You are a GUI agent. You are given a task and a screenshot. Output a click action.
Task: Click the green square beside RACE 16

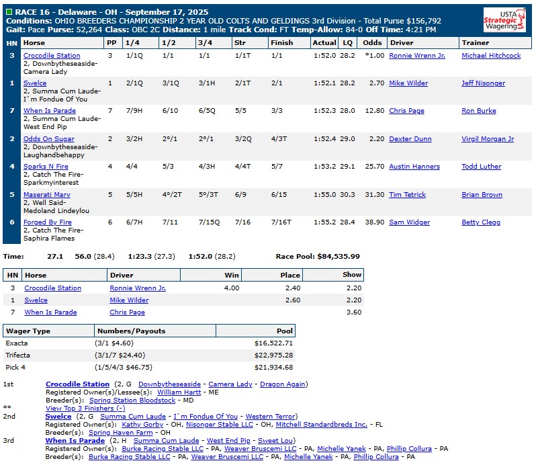pyautogui.click(x=9, y=12)
